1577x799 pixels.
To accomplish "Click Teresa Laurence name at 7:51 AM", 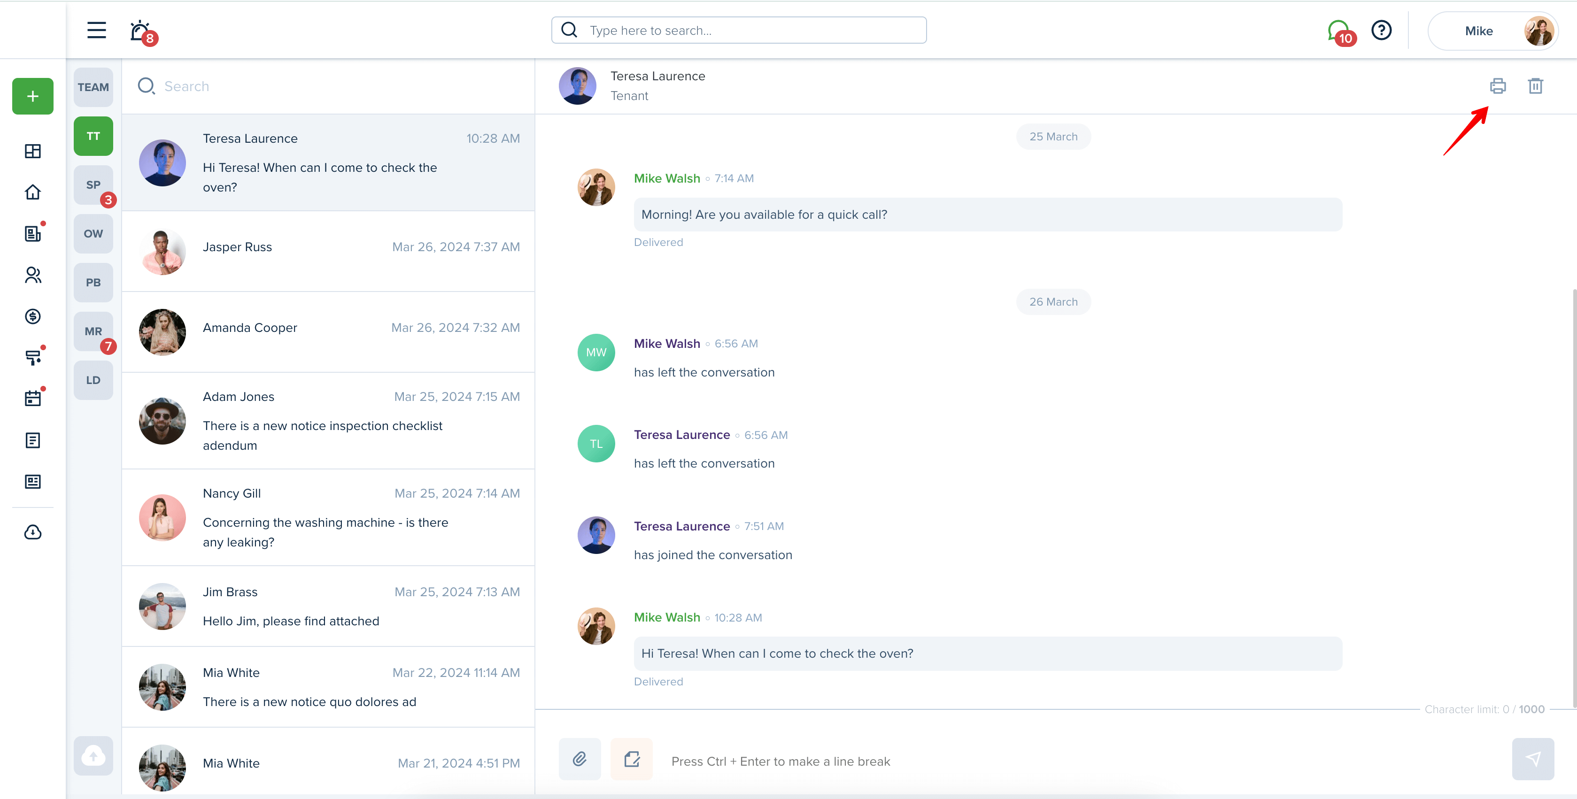I will click(681, 526).
